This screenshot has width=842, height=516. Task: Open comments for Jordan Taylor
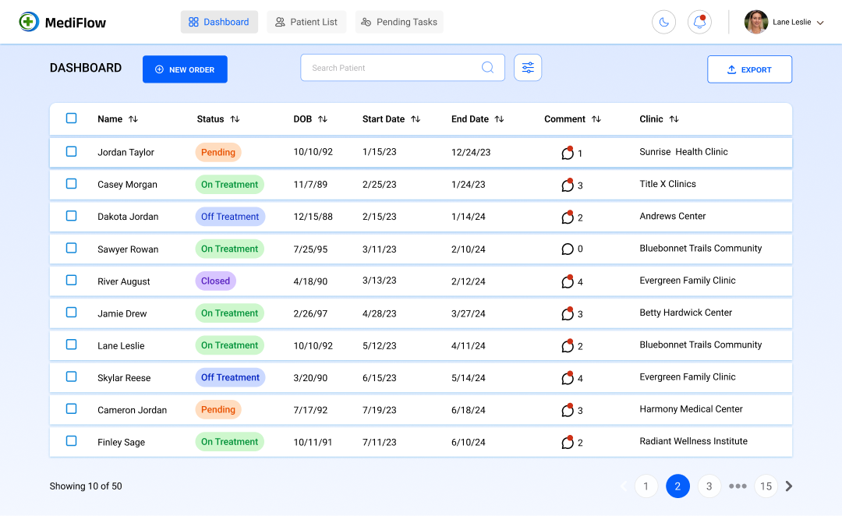coord(567,153)
